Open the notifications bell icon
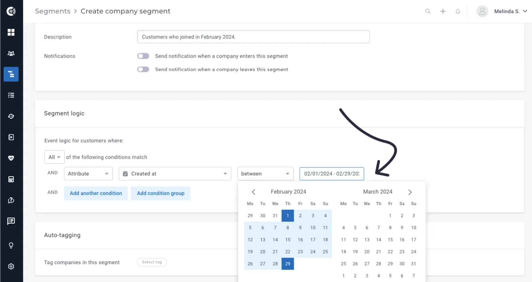 pos(458,11)
